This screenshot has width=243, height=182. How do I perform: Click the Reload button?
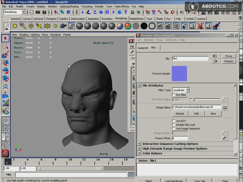[x=180, y=113]
